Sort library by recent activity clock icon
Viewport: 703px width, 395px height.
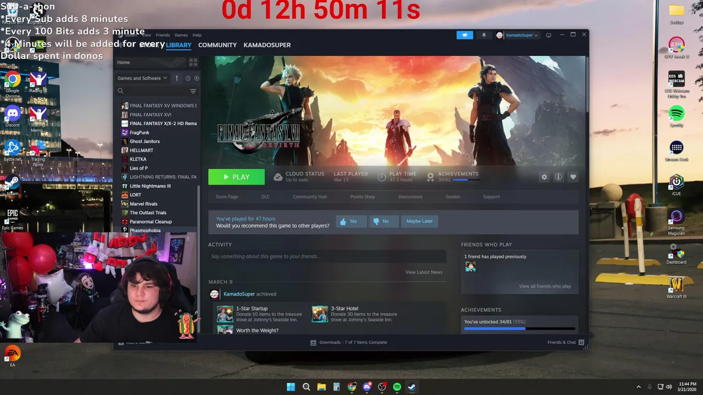pos(187,78)
